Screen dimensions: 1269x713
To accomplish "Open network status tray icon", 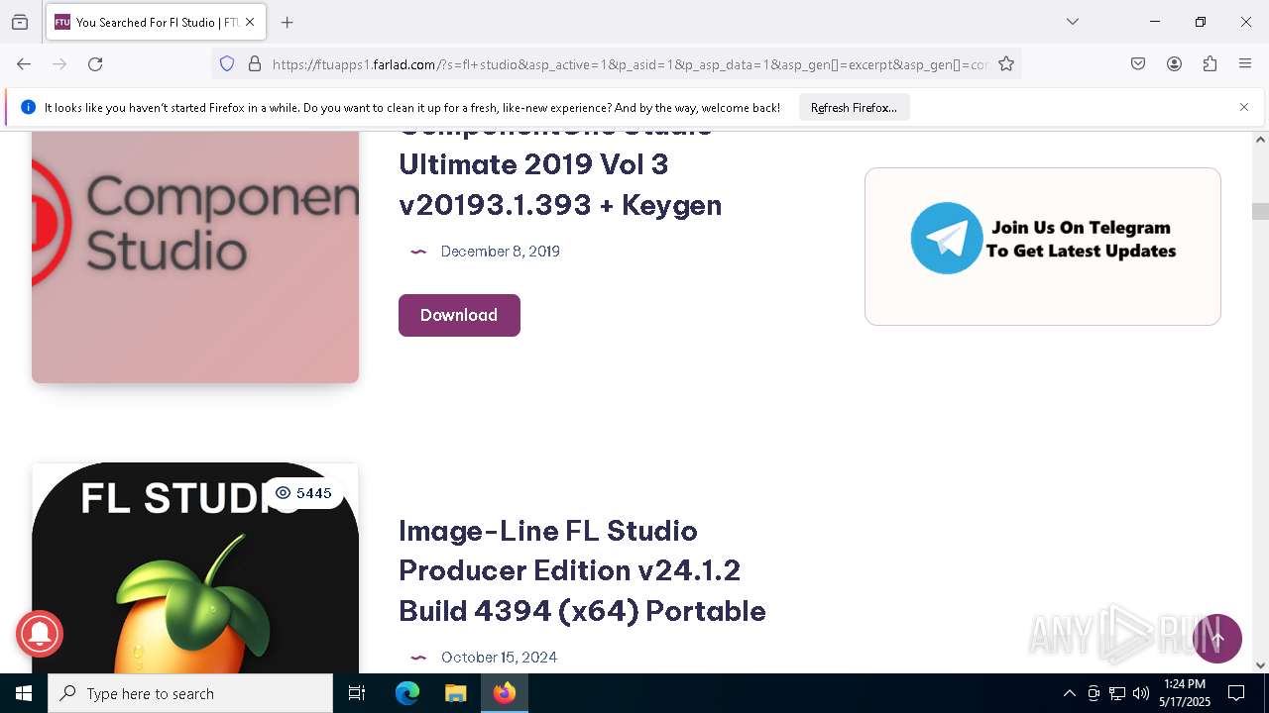I will click(x=1117, y=693).
